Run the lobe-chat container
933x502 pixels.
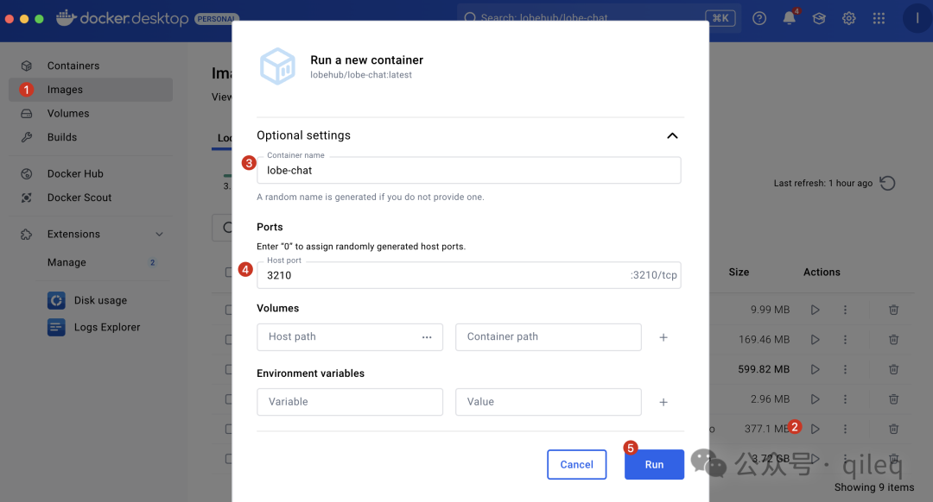coord(654,465)
